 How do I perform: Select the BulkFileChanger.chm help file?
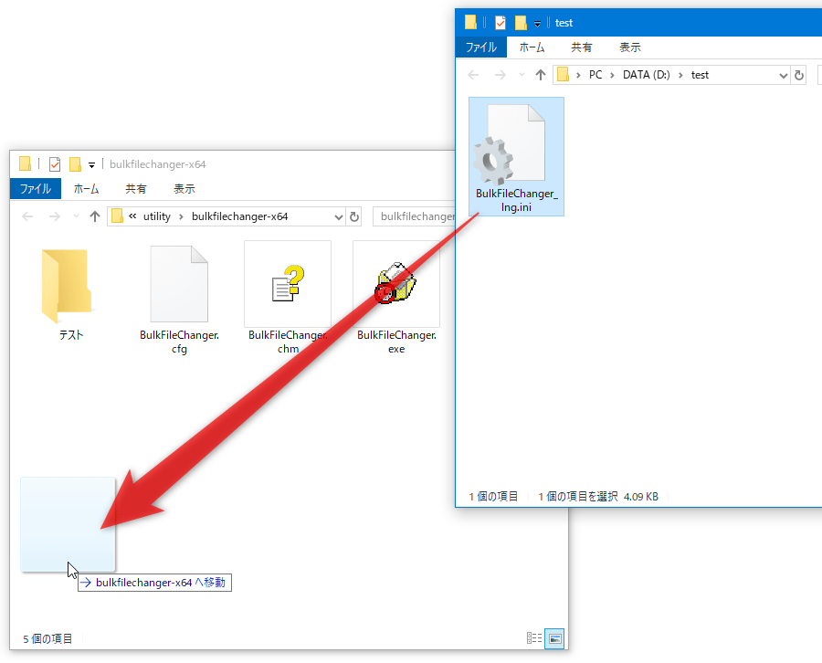288,299
